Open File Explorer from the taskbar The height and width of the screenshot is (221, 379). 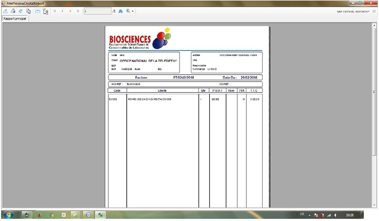[x=75, y=215]
